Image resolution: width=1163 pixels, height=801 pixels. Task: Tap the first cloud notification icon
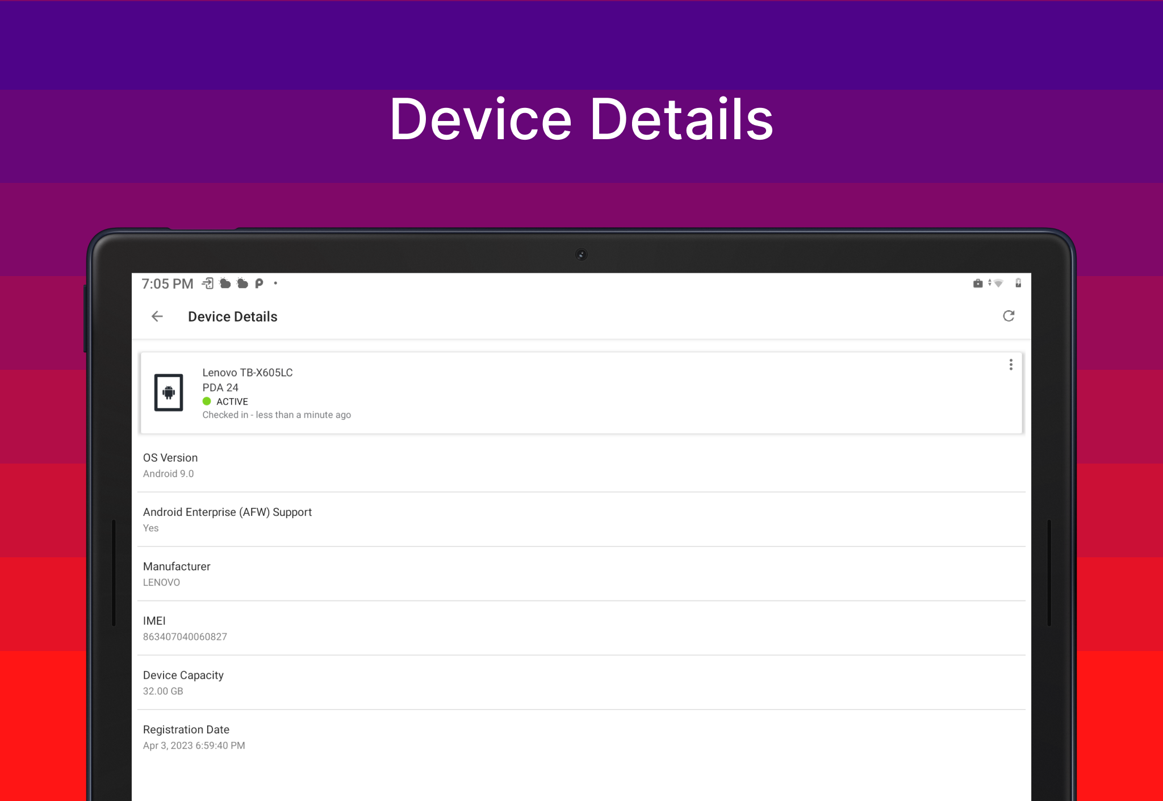(225, 283)
